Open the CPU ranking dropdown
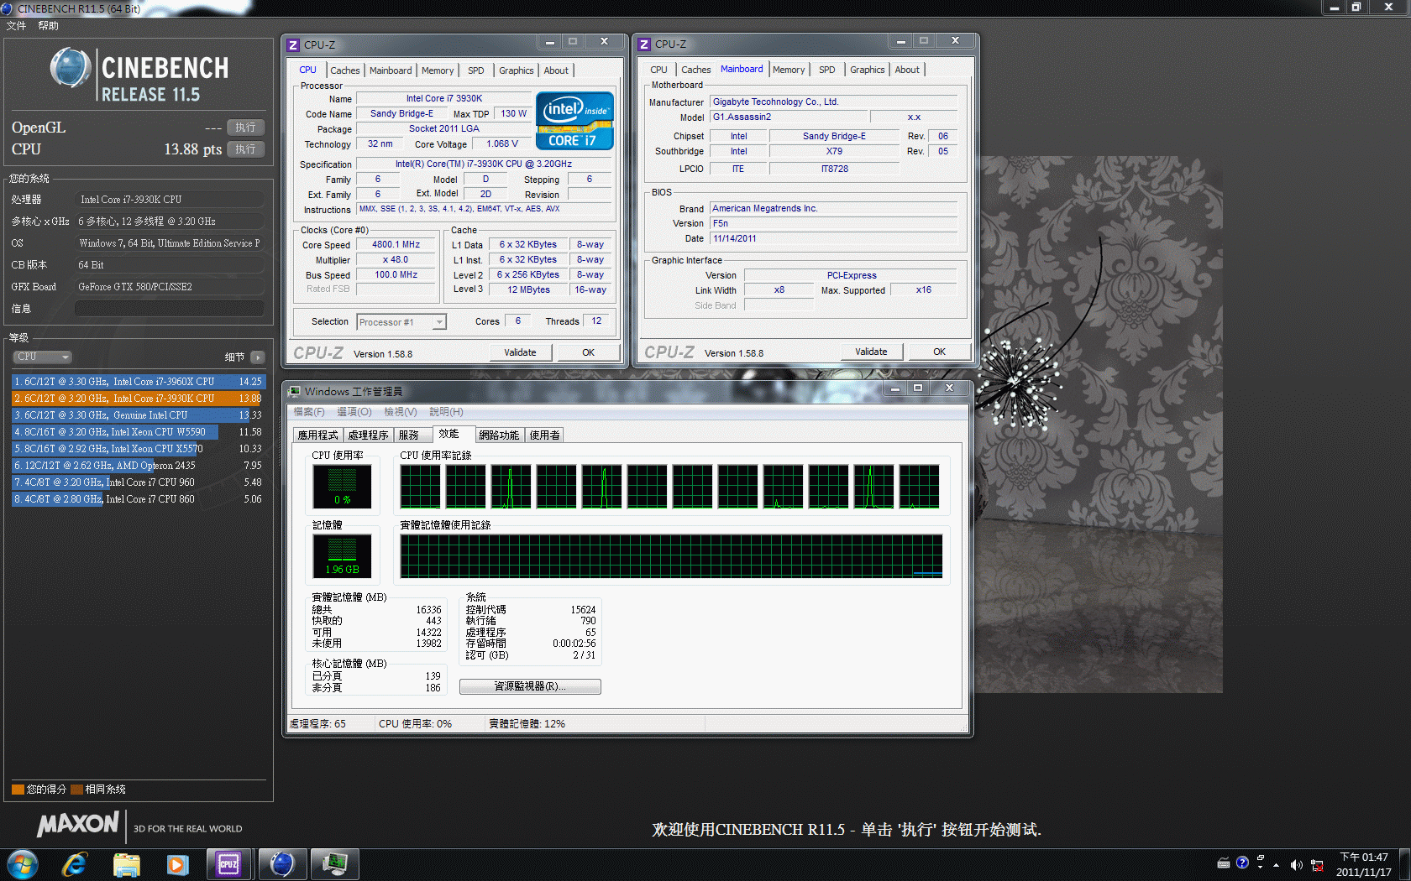 [x=42, y=357]
